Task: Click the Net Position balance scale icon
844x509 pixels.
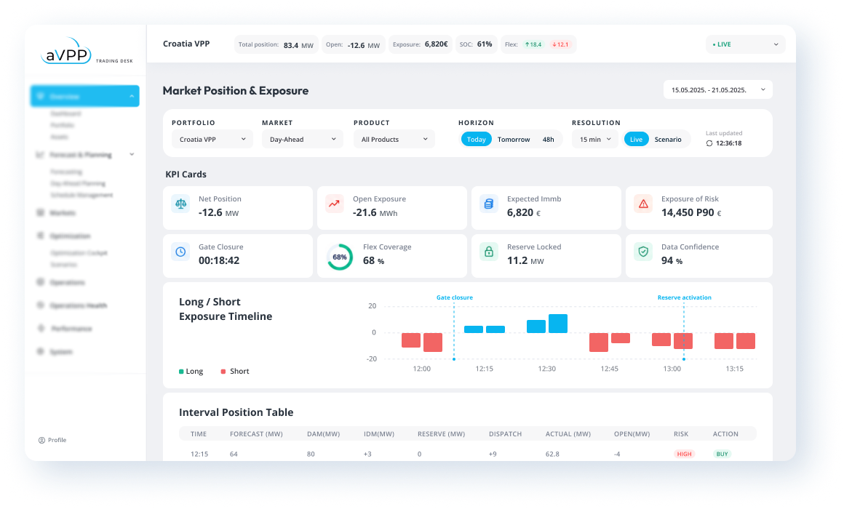Action: (181, 204)
